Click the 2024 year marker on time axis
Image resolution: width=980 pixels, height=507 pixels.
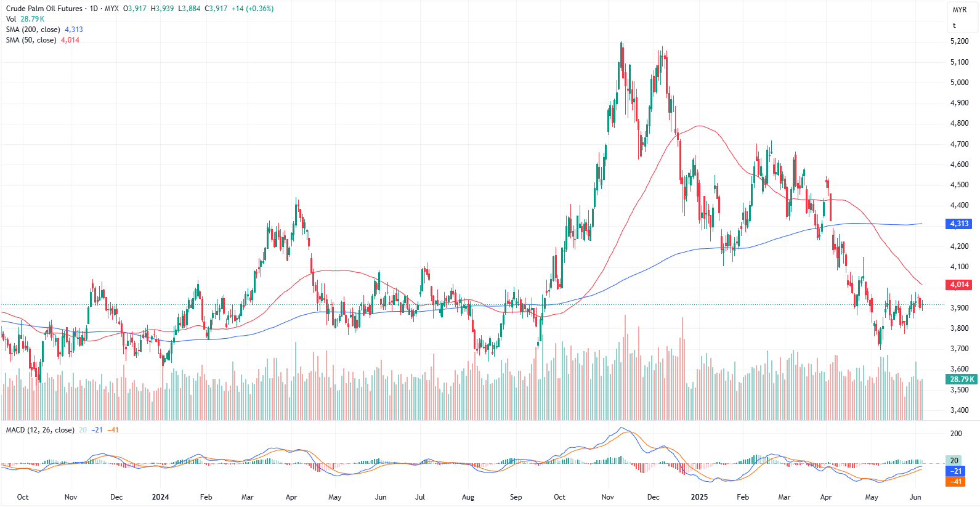point(160,497)
